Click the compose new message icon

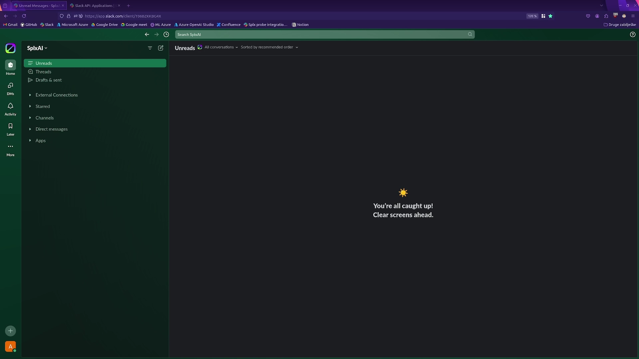click(x=161, y=48)
